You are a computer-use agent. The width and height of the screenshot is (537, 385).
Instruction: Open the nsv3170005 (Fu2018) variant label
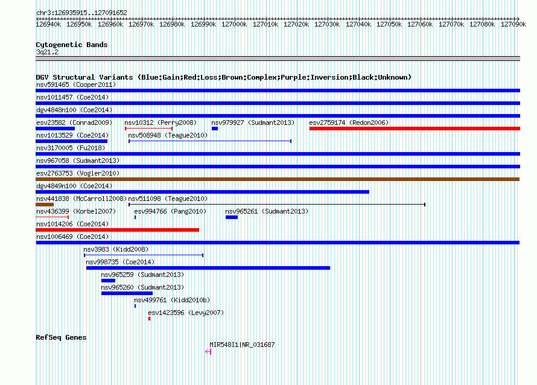(71, 148)
